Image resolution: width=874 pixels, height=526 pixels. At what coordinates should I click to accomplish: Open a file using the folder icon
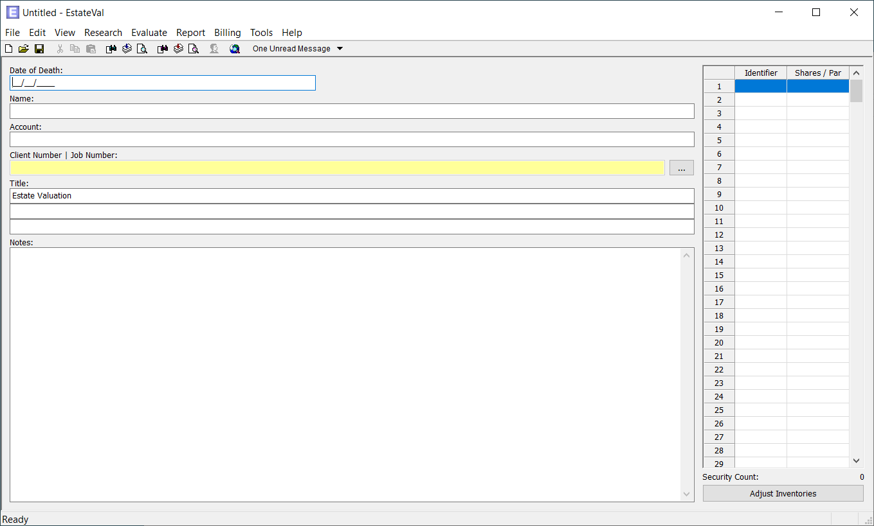tap(24, 49)
